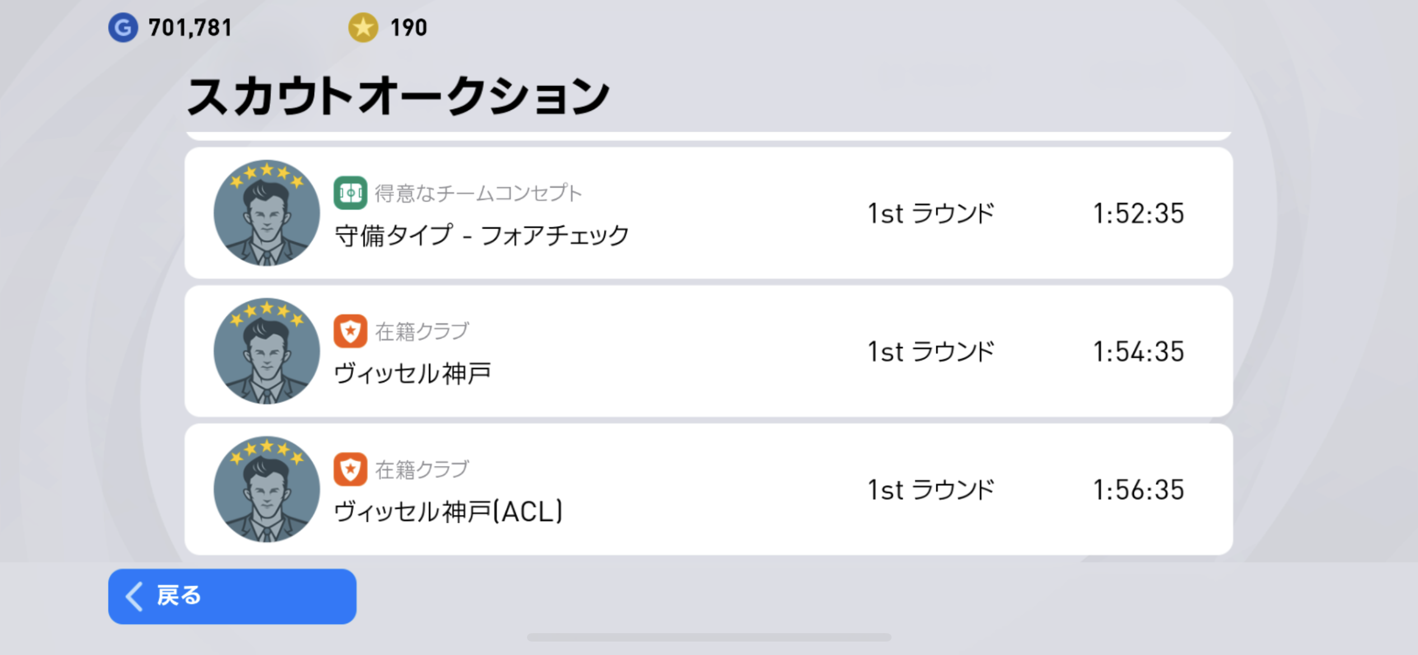The image size is (1418, 655).
Task: Tap the 1:52:35 countdown timer
Action: point(1139,213)
